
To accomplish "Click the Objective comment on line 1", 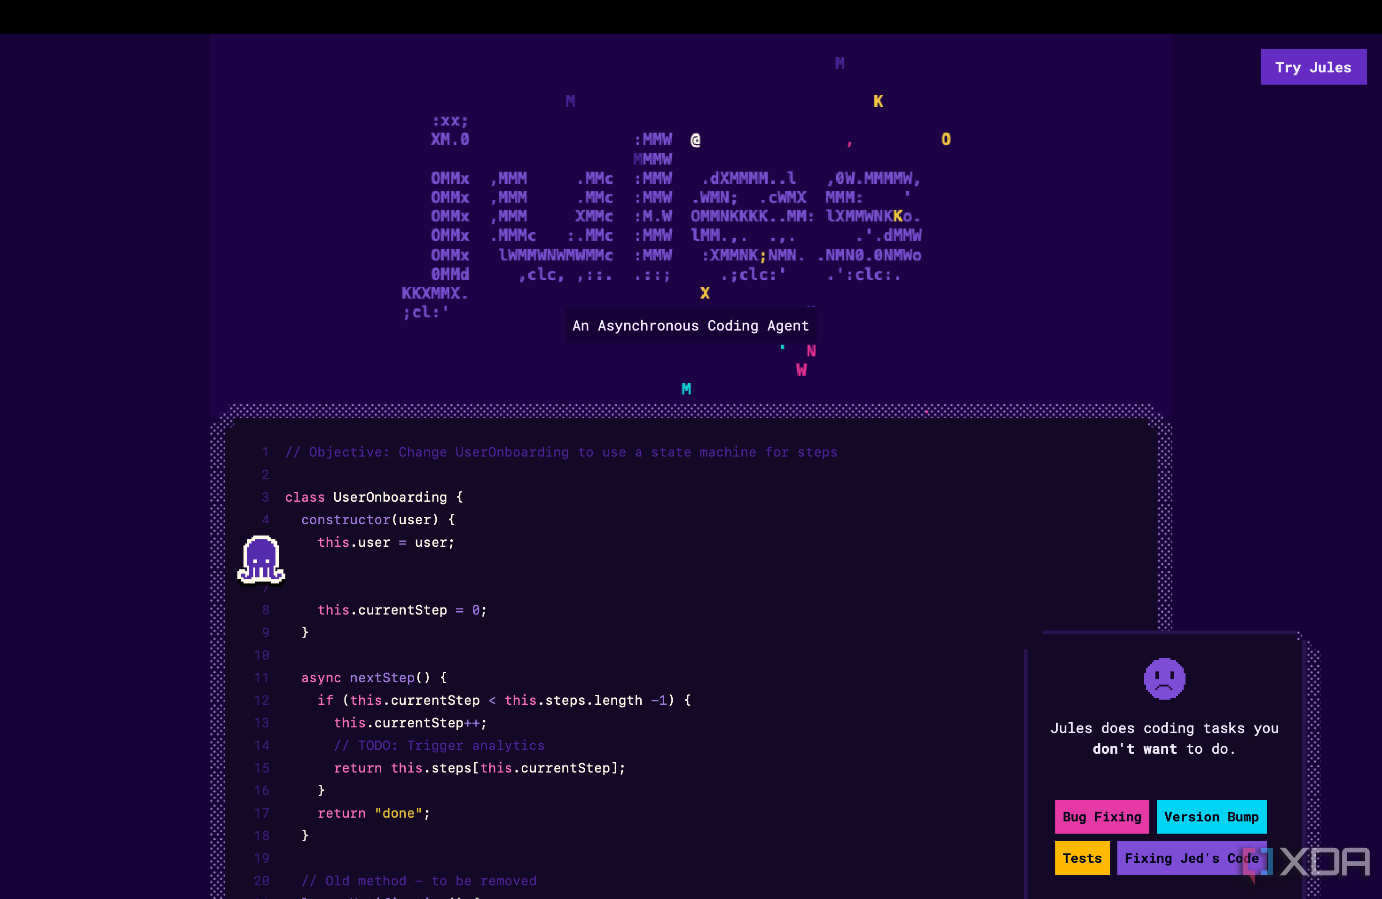I will 561,452.
